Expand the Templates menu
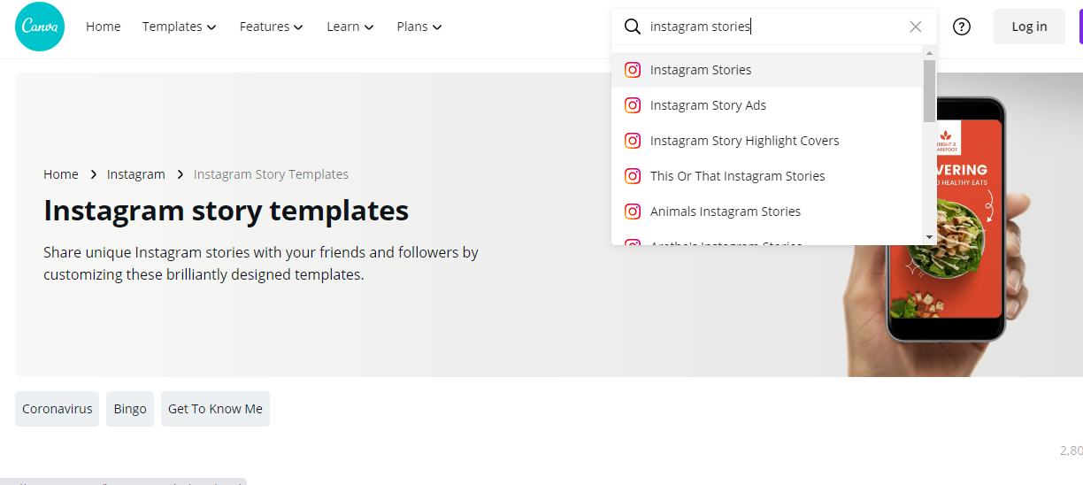The width and height of the screenshot is (1083, 485). coord(180,27)
